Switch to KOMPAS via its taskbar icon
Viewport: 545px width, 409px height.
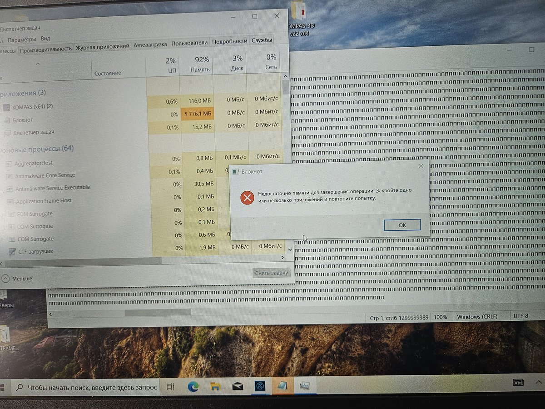coord(261,387)
